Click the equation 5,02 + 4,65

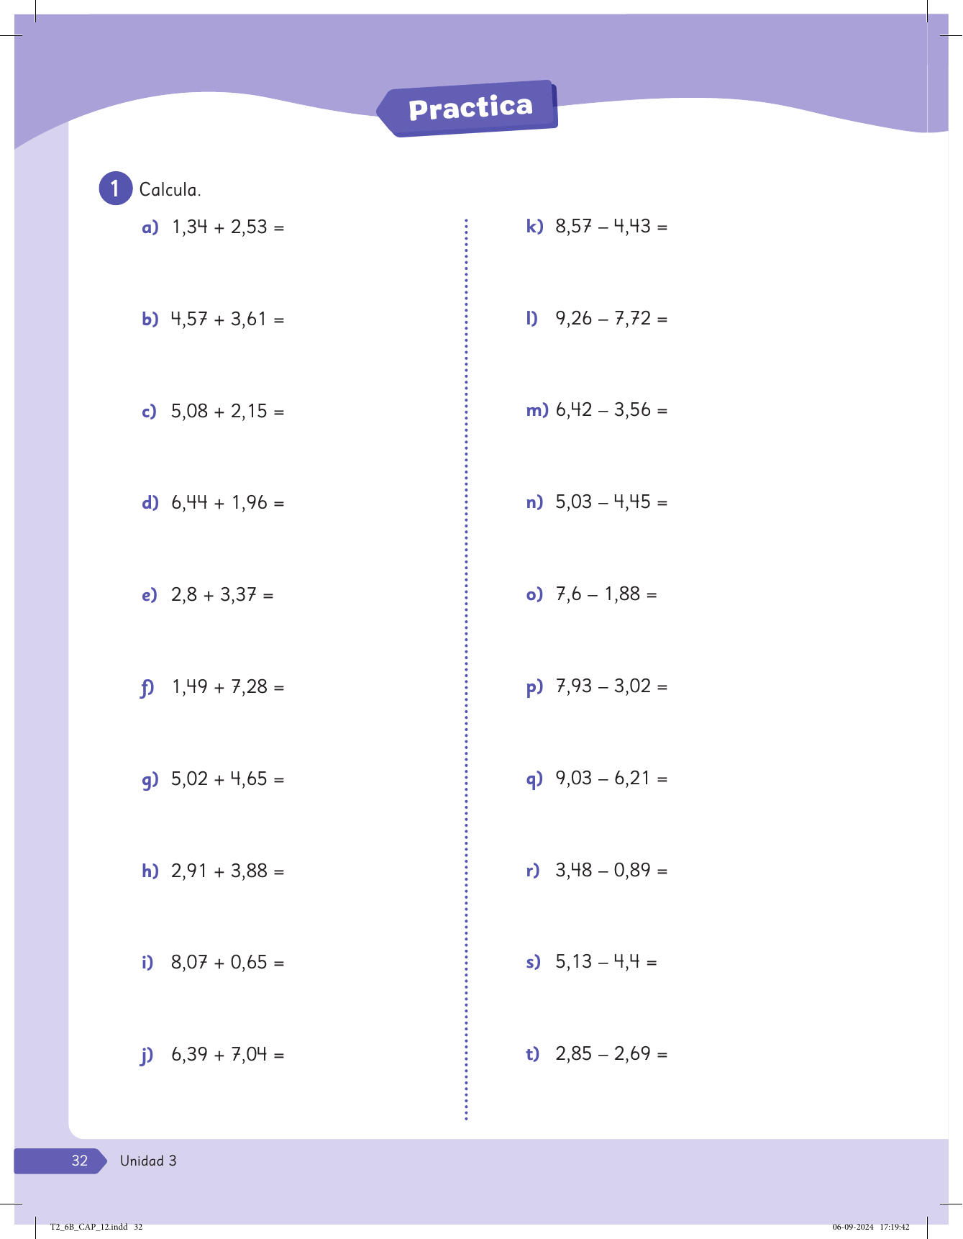tap(227, 779)
